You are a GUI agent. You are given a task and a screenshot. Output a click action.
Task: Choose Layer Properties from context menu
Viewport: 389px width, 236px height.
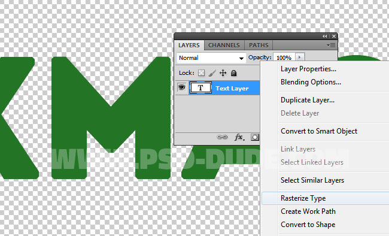pyautogui.click(x=308, y=69)
